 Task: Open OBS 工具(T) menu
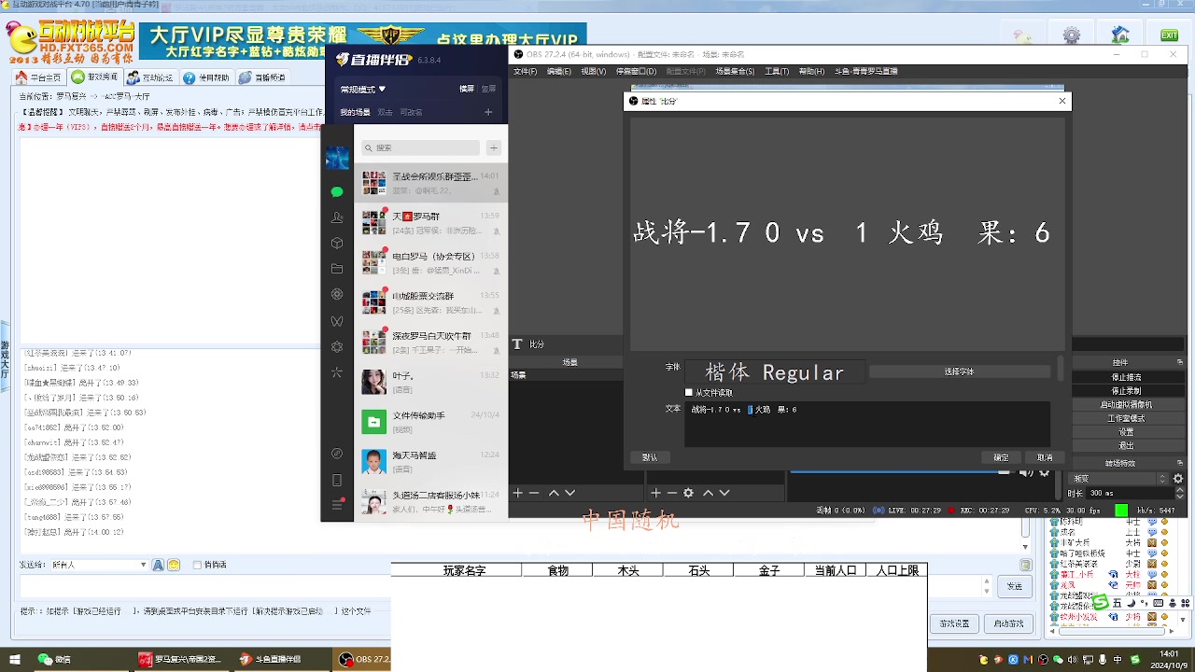click(x=777, y=71)
